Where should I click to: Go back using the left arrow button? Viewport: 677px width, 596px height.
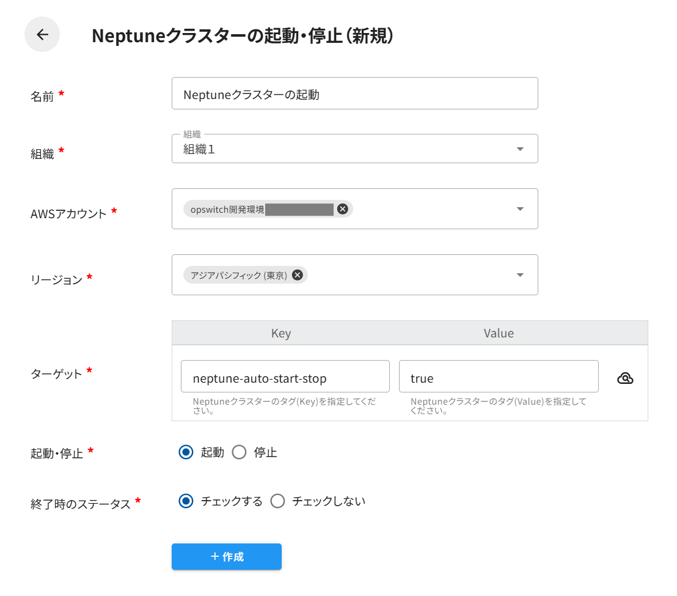(x=42, y=35)
